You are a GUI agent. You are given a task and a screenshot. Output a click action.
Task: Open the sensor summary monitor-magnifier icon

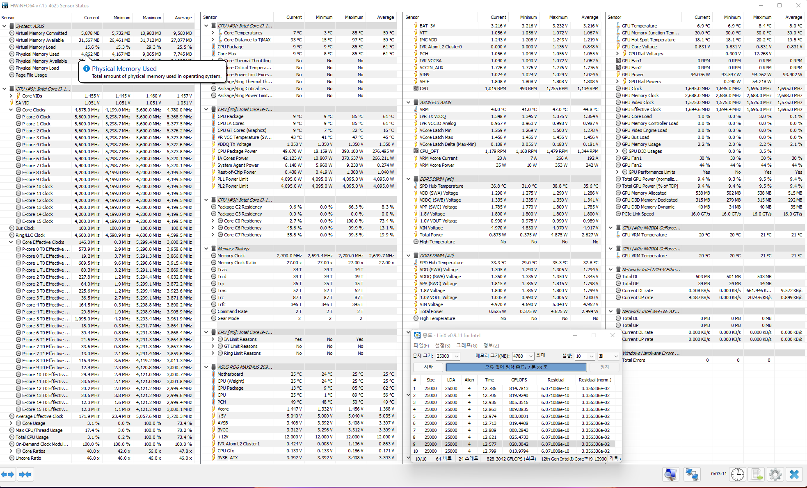pos(670,474)
